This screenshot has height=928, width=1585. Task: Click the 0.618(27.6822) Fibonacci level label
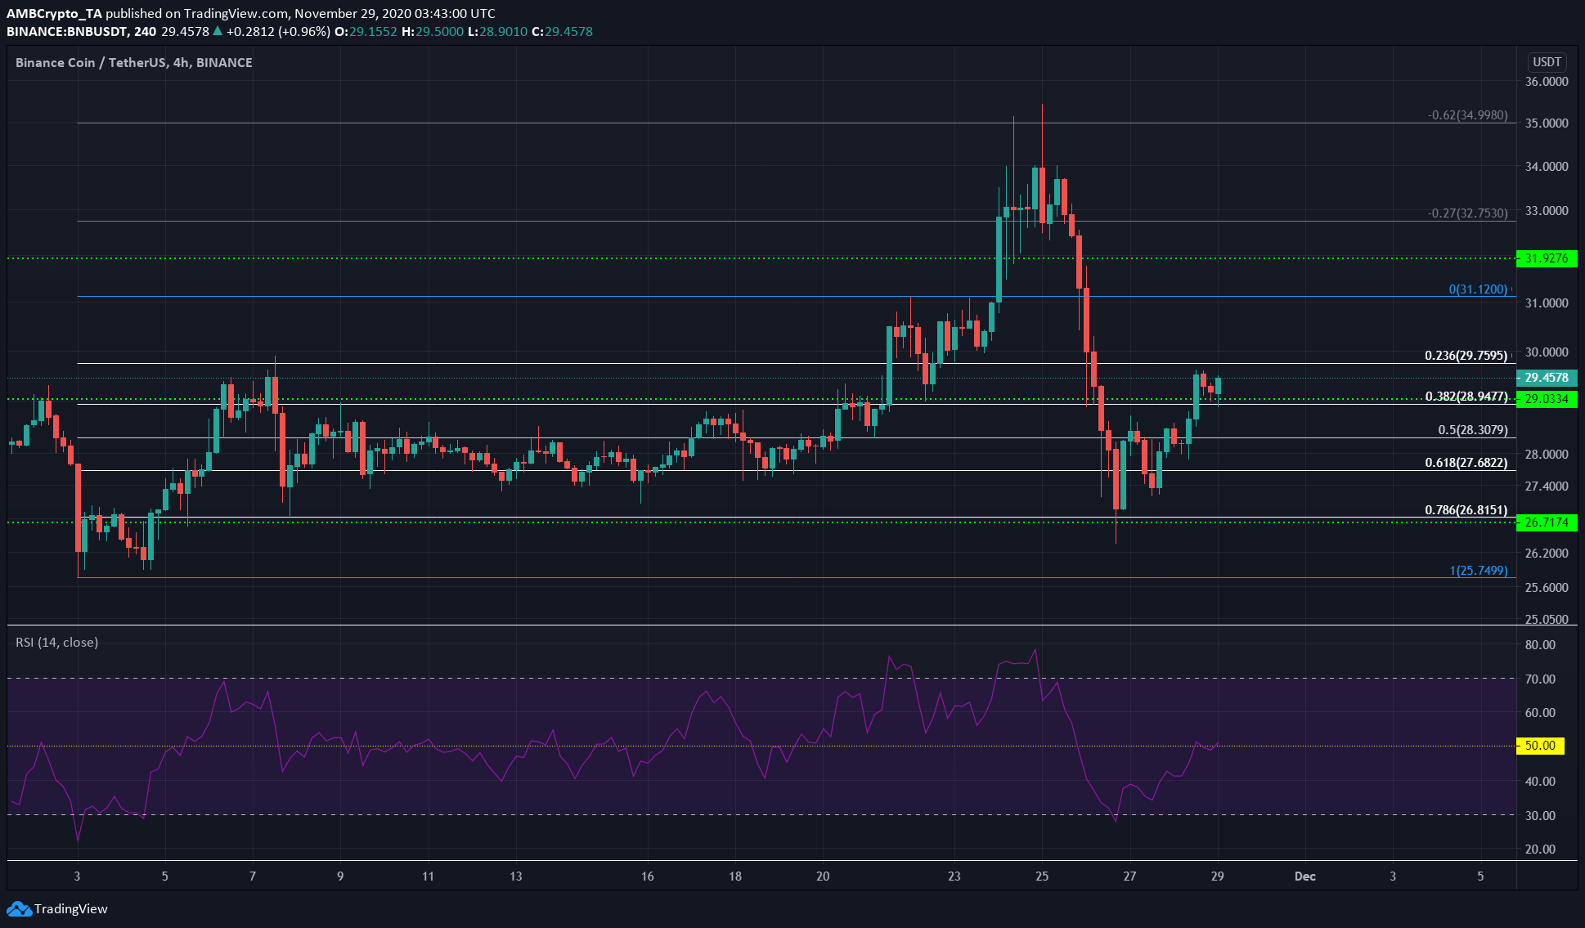point(1466,463)
